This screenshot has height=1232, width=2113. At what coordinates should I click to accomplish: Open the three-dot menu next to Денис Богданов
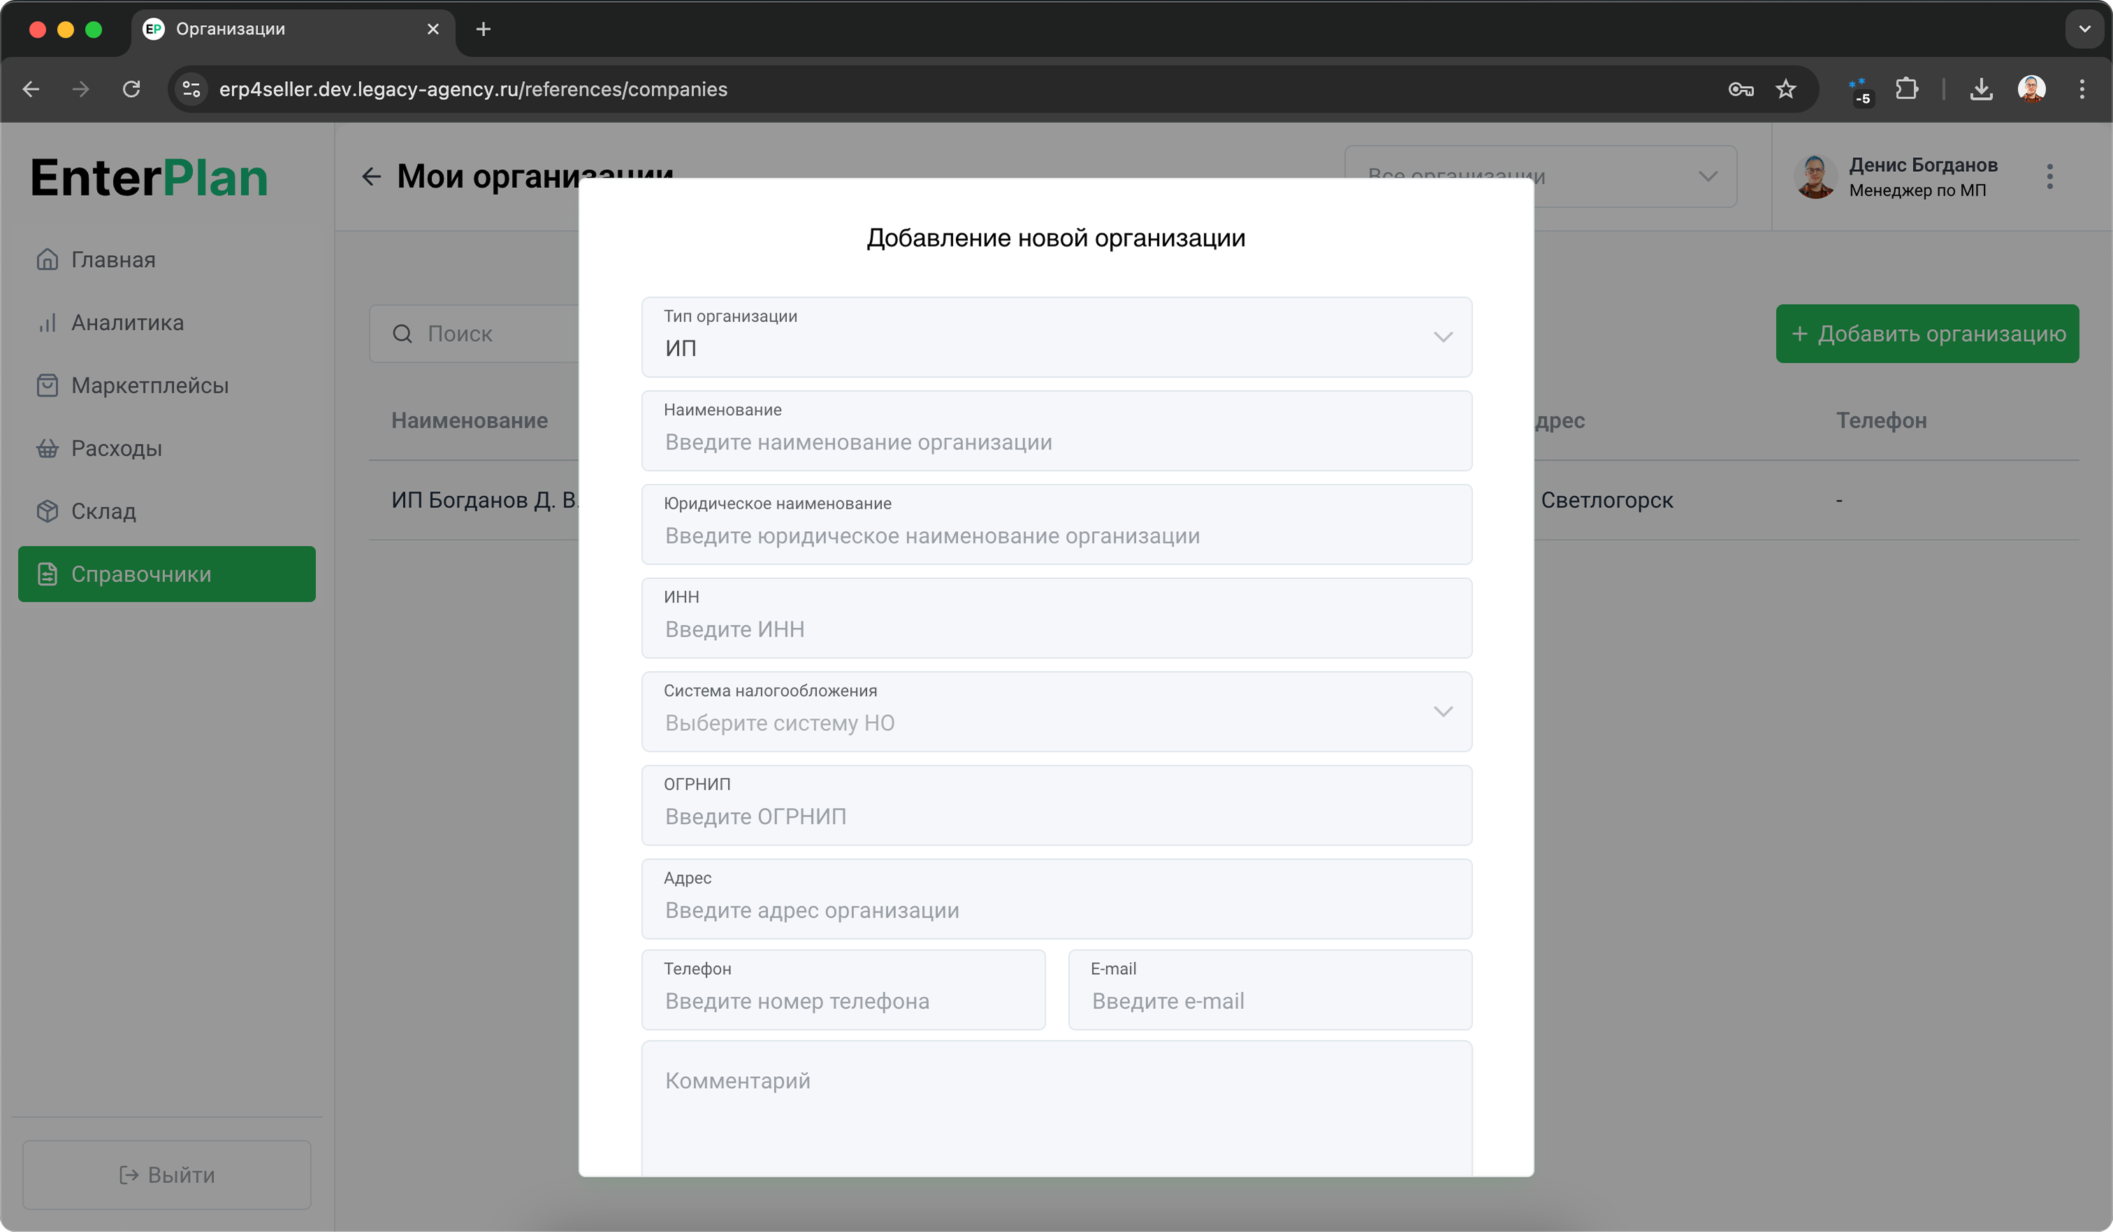click(2049, 176)
